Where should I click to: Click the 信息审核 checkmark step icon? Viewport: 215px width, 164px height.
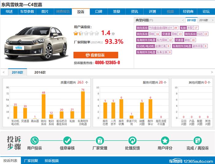(x=67, y=141)
